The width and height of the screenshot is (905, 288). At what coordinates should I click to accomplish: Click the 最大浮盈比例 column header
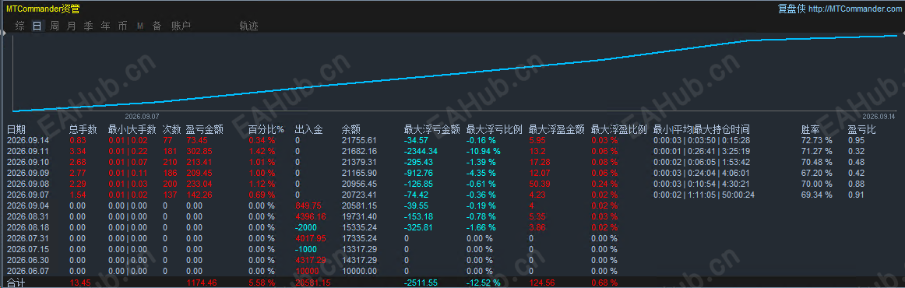pos(618,129)
